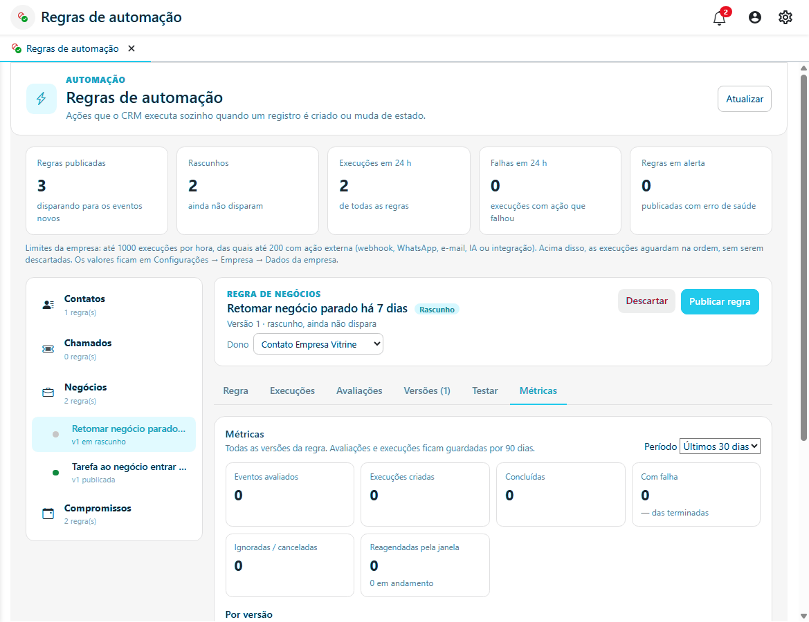The height and width of the screenshot is (622, 809).
Task: Click the Rascunho status badge
Action: coord(437,309)
